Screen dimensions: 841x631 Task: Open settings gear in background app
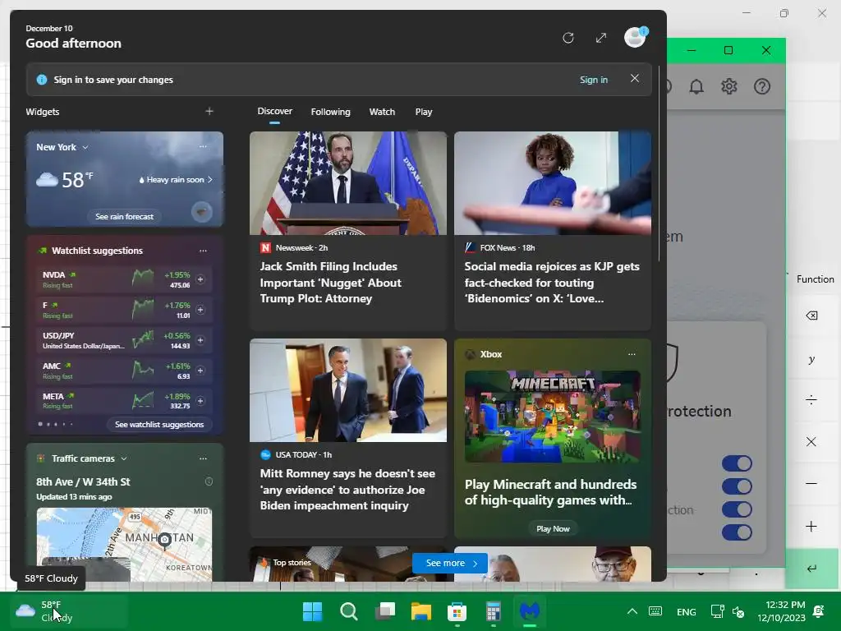729,86
